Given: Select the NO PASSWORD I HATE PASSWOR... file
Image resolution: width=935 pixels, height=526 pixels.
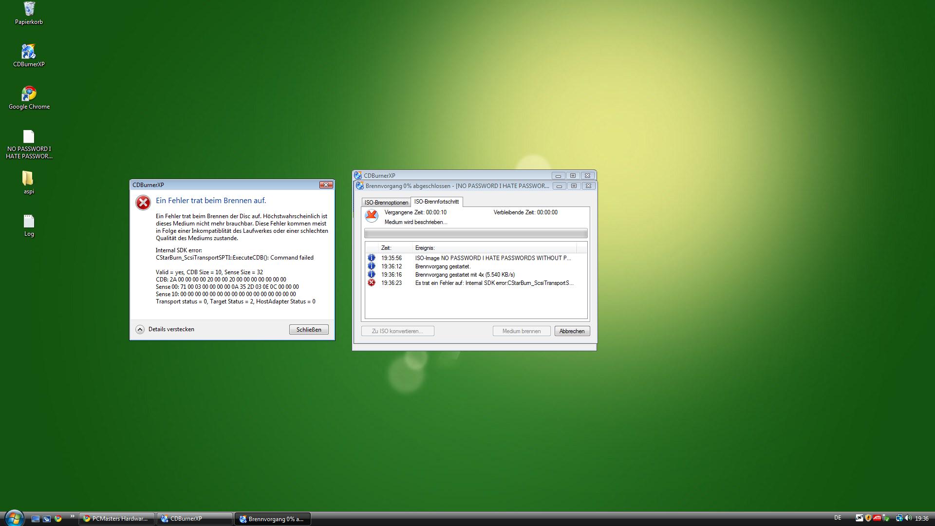Looking at the screenshot, I should pos(29,145).
